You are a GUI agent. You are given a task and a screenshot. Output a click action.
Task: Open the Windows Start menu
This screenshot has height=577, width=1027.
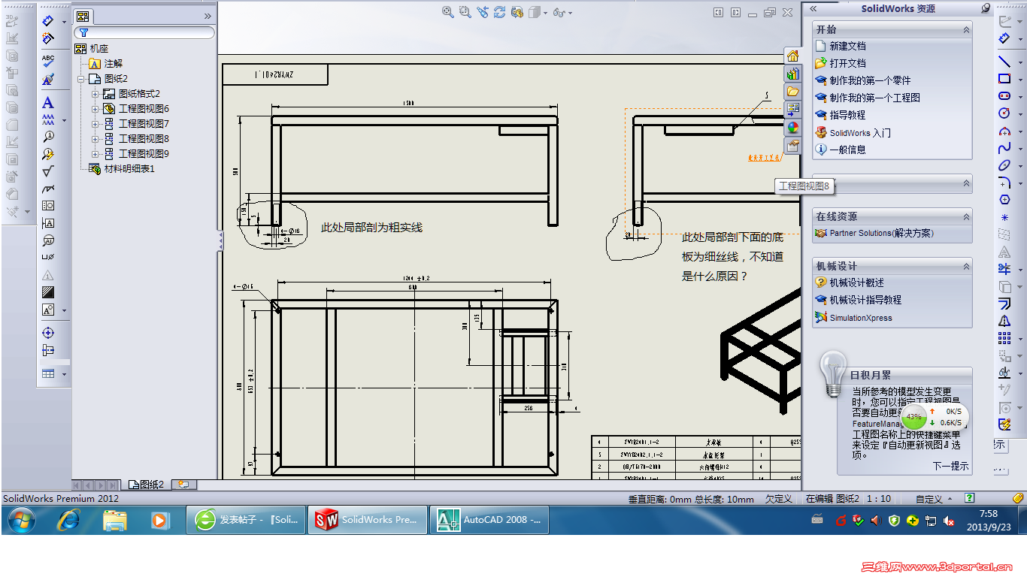[20, 520]
